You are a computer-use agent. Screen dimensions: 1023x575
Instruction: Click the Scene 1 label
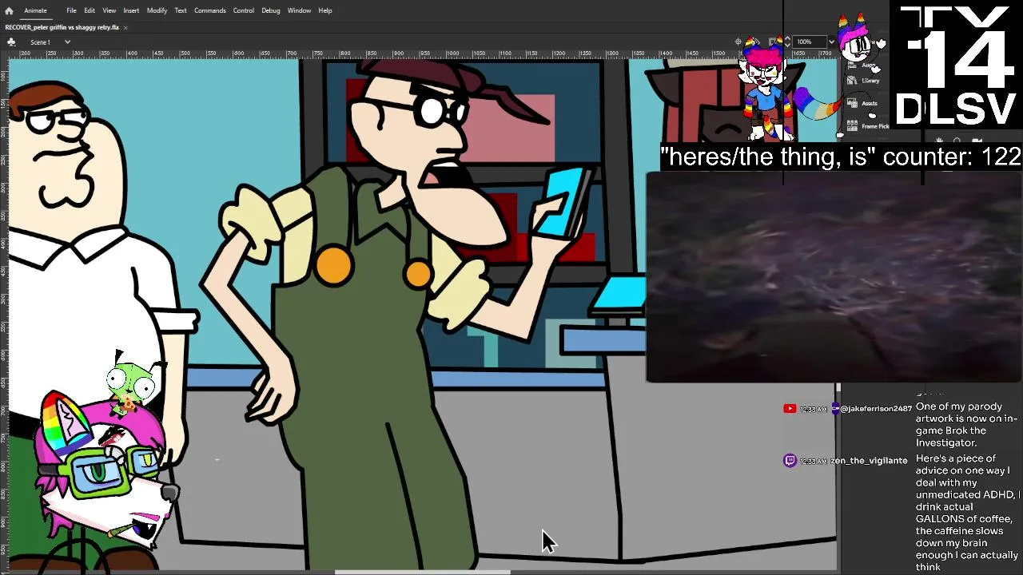click(x=40, y=42)
